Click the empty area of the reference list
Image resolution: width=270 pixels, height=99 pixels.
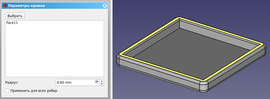click(x=55, y=52)
